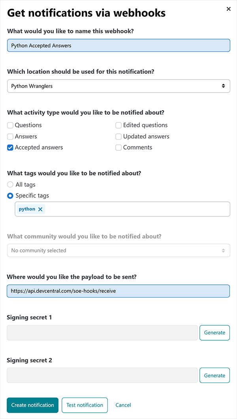This screenshot has width=237, height=419.
Task: Generate Signing secret 2
Action: [x=214, y=375]
